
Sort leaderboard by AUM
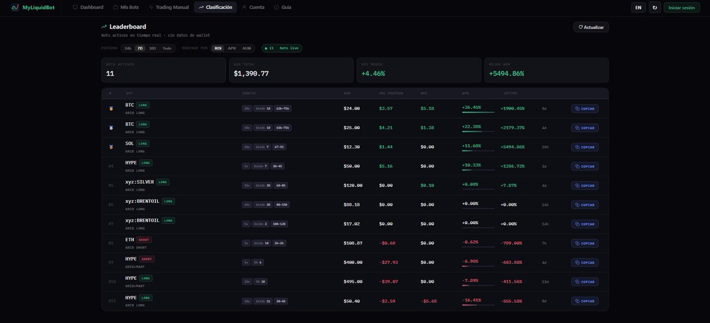coord(247,49)
